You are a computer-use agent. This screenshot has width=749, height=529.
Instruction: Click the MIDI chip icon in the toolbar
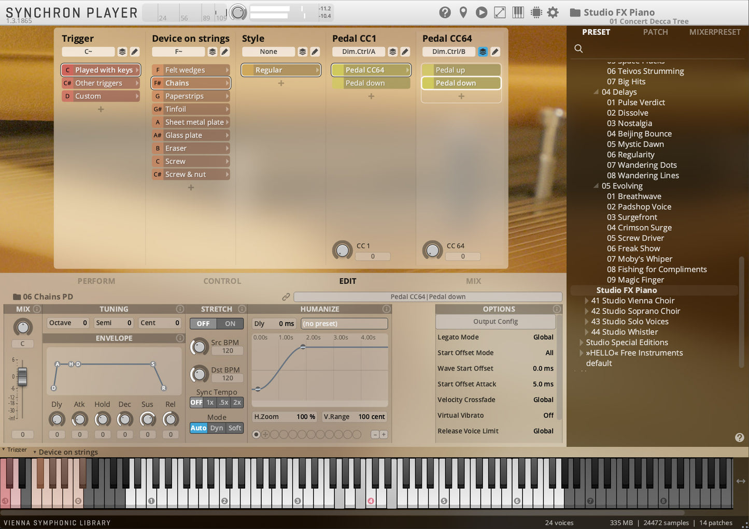click(536, 12)
